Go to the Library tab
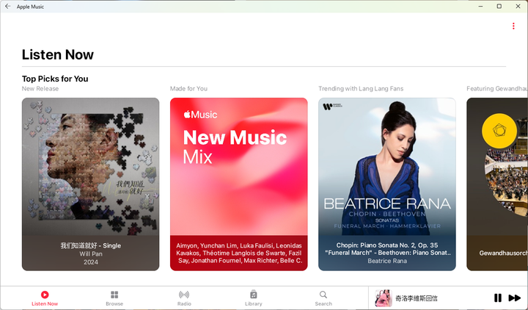Image resolution: width=528 pixels, height=310 pixels. click(x=254, y=298)
